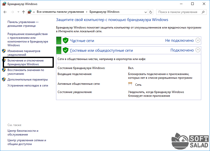Click green shield icon of public networks
The image size is (210, 151).
(x=66, y=50)
